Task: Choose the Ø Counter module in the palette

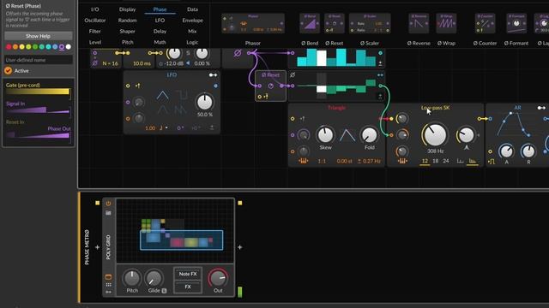Action: point(485,23)
